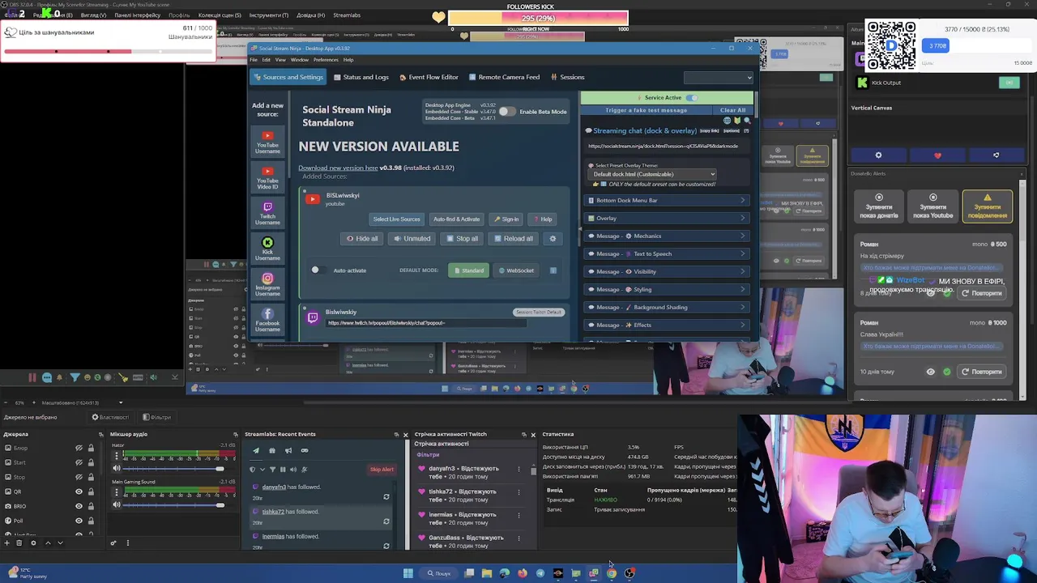Add a new source with plus icon

coord(7,543)
